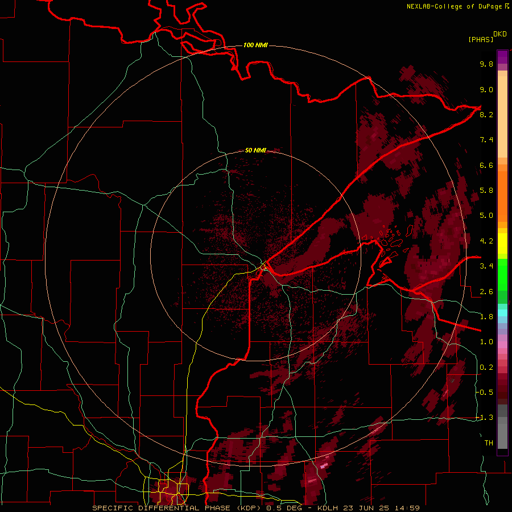Click the 1.8 value on the color scale

[x=486, y=317]
